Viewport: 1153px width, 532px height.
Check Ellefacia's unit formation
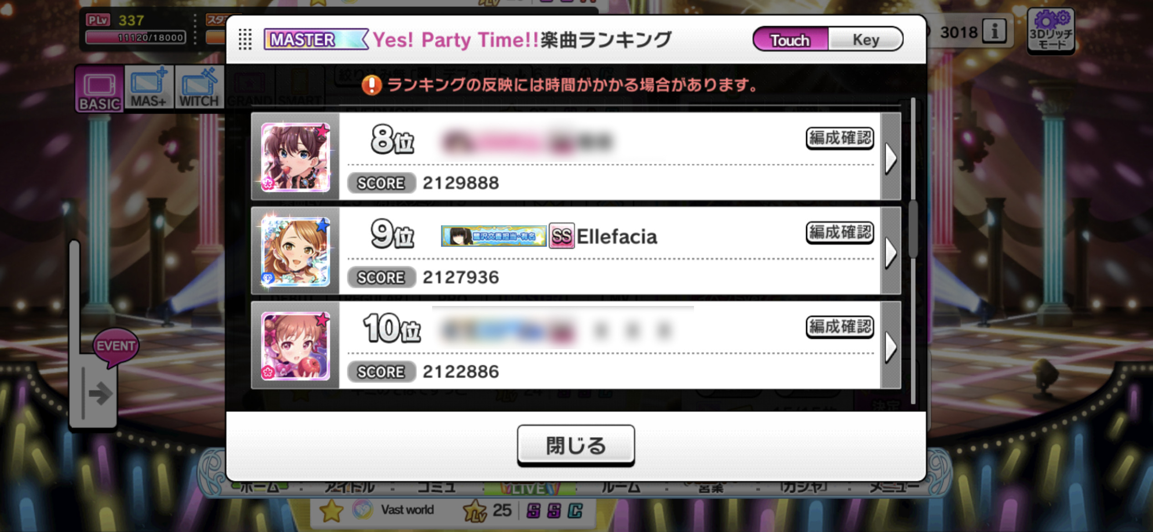point(840,232)
